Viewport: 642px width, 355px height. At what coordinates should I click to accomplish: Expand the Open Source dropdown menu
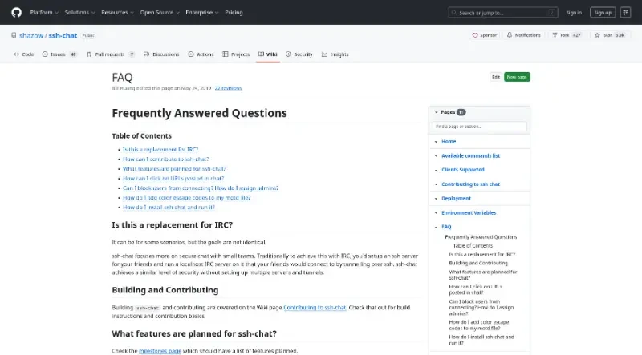click(x=160, y=13)
